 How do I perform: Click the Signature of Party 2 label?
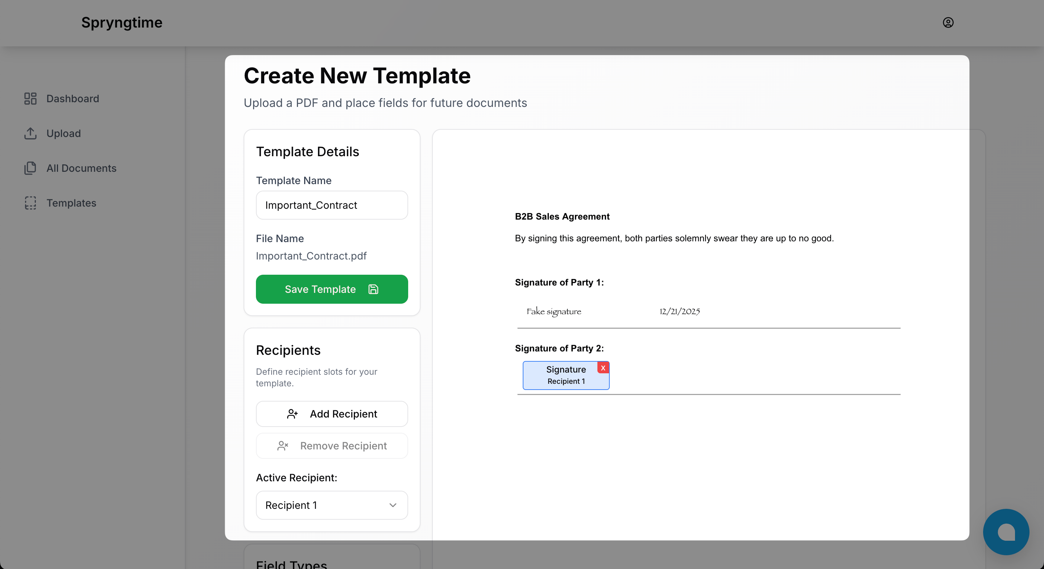559,348
